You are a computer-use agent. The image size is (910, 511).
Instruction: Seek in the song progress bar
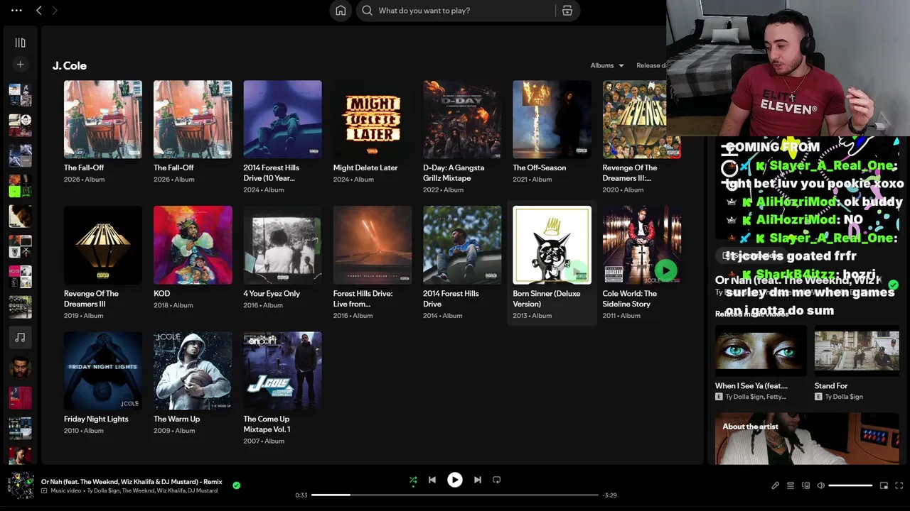click(x=455, y=495)
